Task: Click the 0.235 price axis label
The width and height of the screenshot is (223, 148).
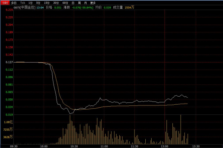Action: pyautogui.click(x=9, y=10)
